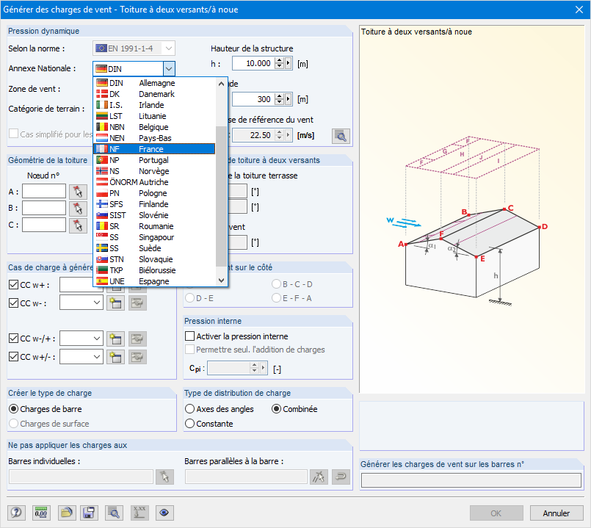Choose ÖNORM Autriche from the list
The image size is (591, 528).
click(x=154, y=182)
